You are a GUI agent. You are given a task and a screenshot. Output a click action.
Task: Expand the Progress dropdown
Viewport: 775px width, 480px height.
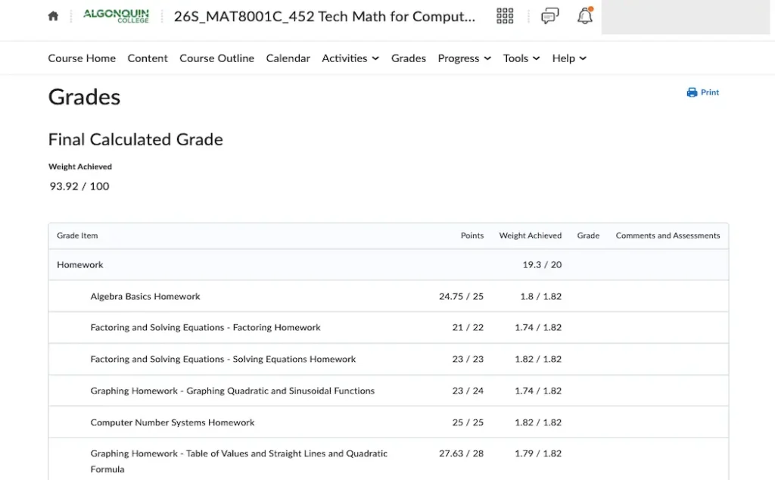tap(464, 58)
